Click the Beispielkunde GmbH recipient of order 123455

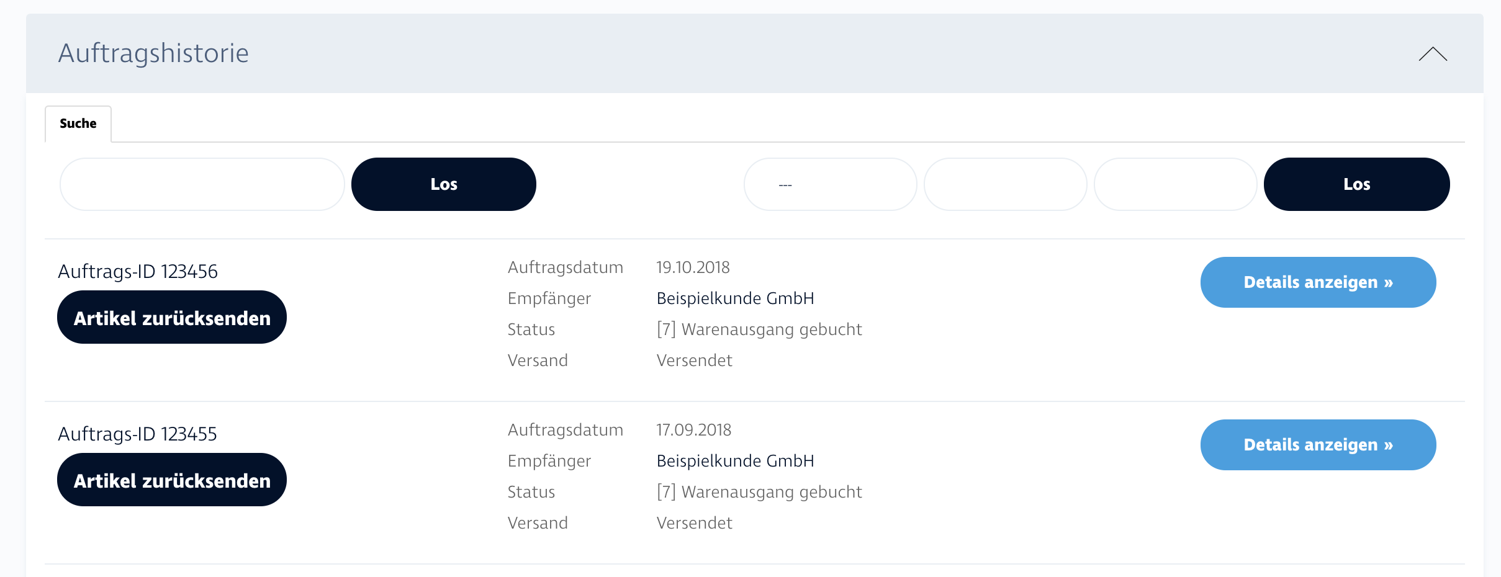pyautogui.click(x=735, y=461)
